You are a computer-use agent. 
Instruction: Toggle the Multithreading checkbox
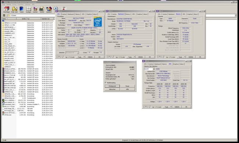click(x=106, y=82)
